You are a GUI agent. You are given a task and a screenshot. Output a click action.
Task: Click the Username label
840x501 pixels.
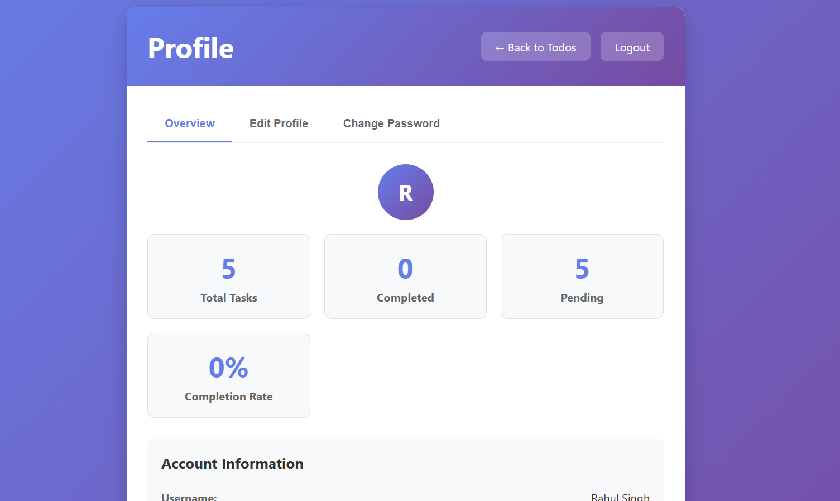[189, 497]
